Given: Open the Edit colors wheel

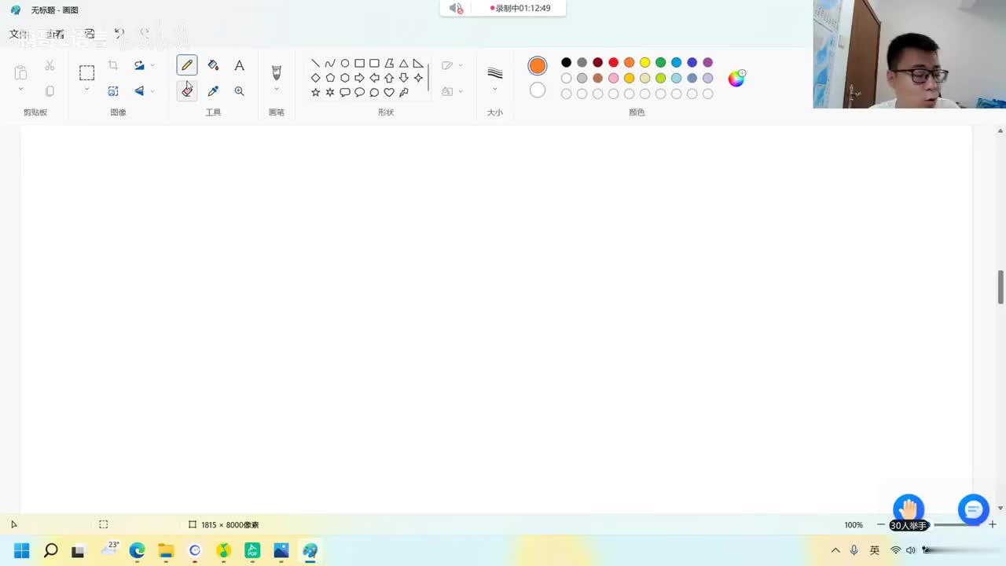Looking at the screenshot, I should 736,78.
